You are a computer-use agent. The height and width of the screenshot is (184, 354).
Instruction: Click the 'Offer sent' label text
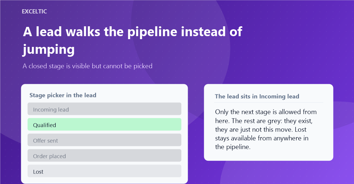[x=45, y=141]
